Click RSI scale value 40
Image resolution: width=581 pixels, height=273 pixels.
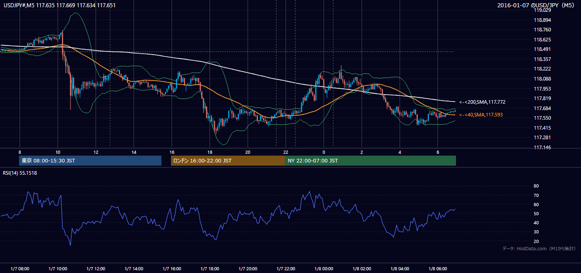tap(536, 222)
